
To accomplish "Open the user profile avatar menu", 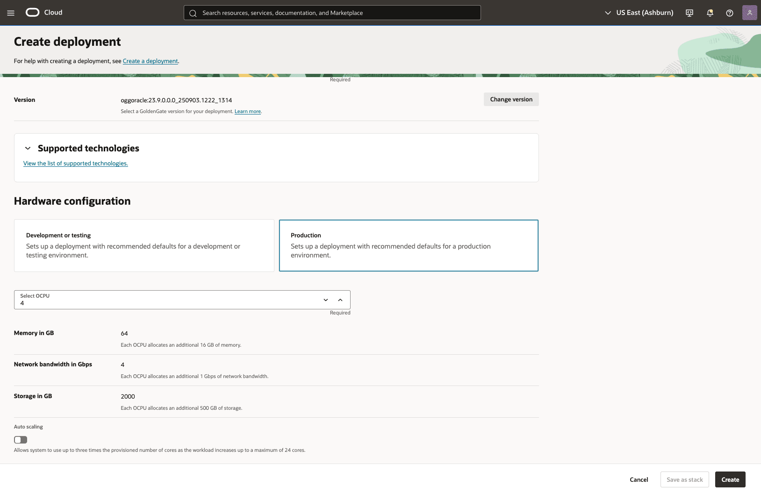I will click(x=750, y=13).
